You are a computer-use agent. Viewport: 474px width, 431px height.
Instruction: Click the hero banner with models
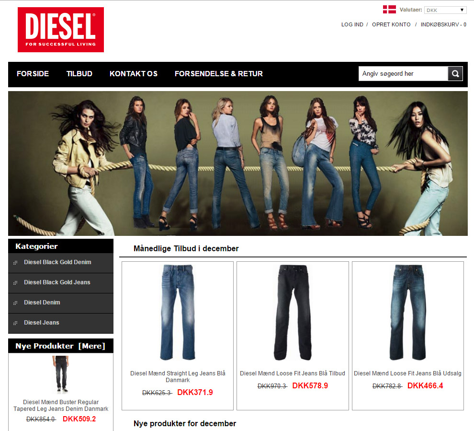[x=237, y=163]
